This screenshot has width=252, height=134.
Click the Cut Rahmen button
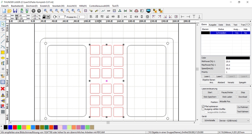pyautogui.click(x=243, y=107)
